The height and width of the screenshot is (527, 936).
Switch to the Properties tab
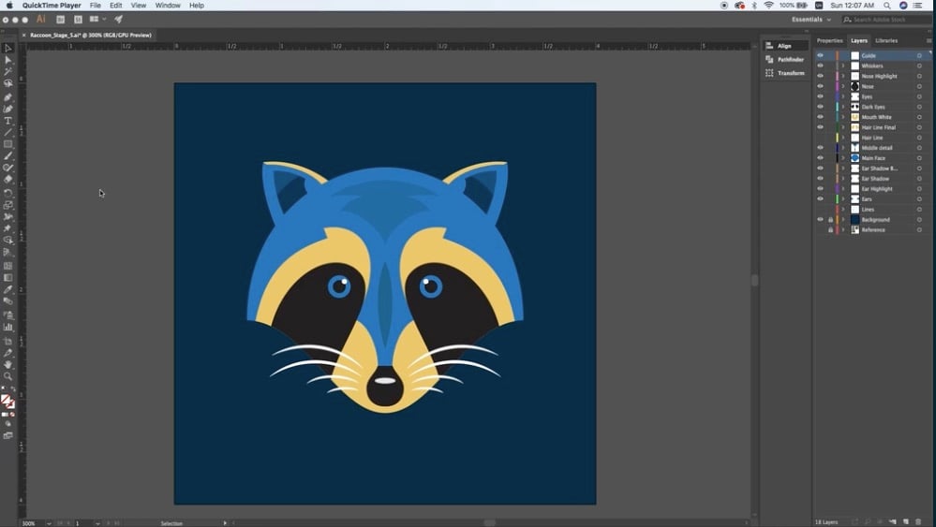pos(829,40)
